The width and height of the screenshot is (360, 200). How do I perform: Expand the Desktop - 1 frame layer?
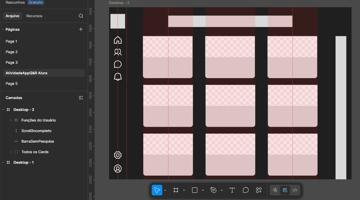(3, 162)
